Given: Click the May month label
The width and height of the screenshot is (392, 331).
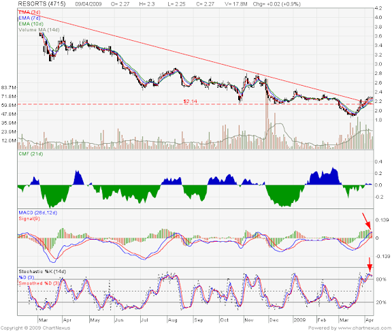Looking at the screenshot, I should point(95,320).
